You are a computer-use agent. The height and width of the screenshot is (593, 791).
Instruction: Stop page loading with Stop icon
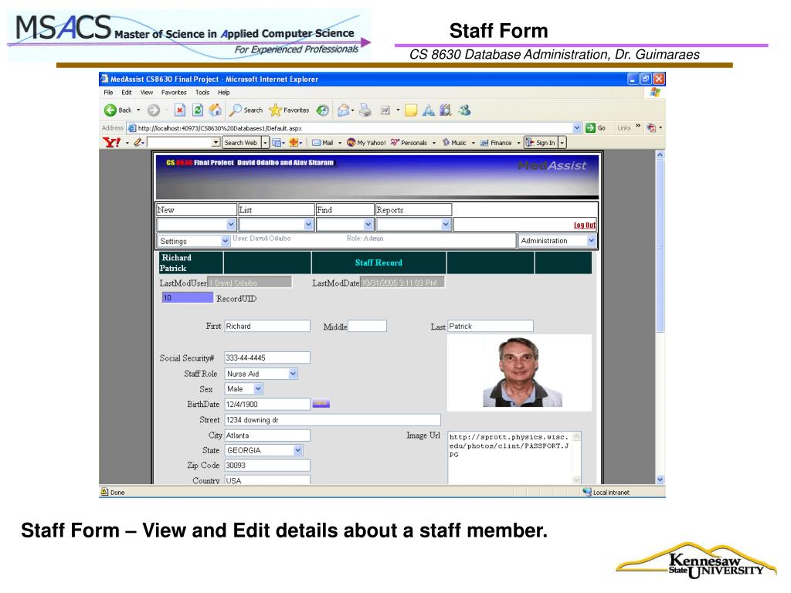click(180, 110)
